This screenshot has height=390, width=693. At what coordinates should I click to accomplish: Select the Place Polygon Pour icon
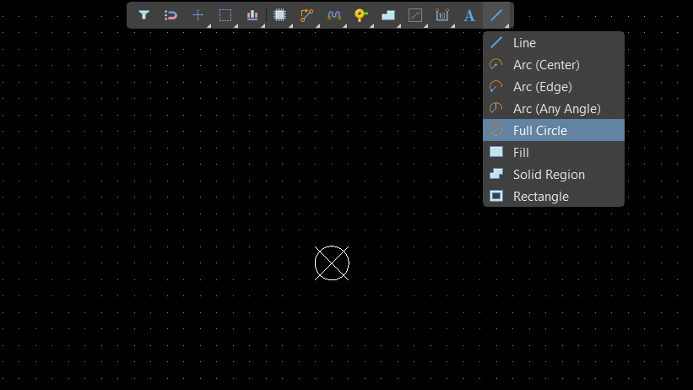(x=387, y=15)
